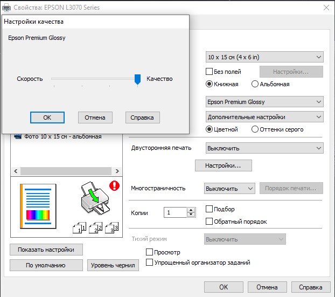Select the 2-2 collated pages icon
The image size is (335, 297).
[95, 228]
